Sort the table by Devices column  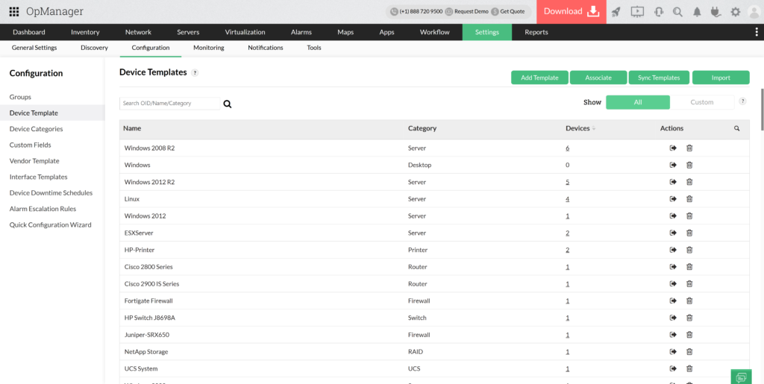click(x=580, y=128)
